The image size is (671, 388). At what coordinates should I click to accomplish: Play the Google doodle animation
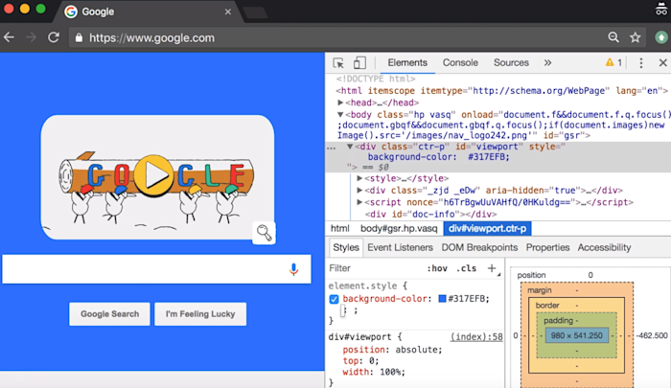pyautogui.click(x=153, y=176)
